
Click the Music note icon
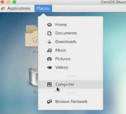click(49, 50)
